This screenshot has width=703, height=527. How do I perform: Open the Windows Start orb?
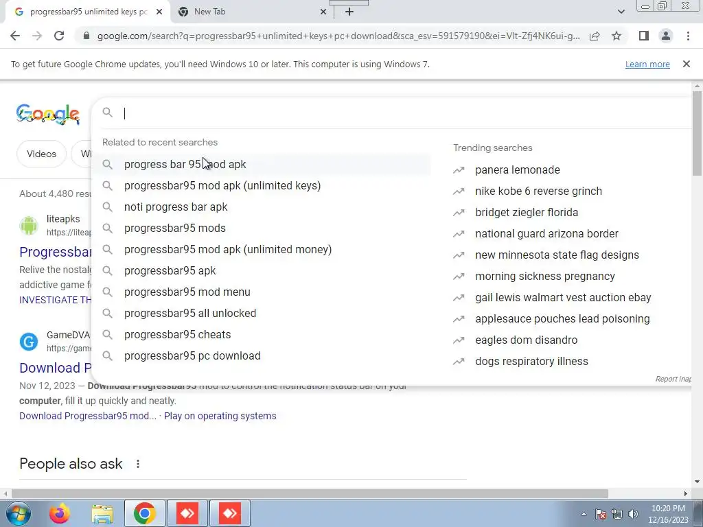coord(19,513)
